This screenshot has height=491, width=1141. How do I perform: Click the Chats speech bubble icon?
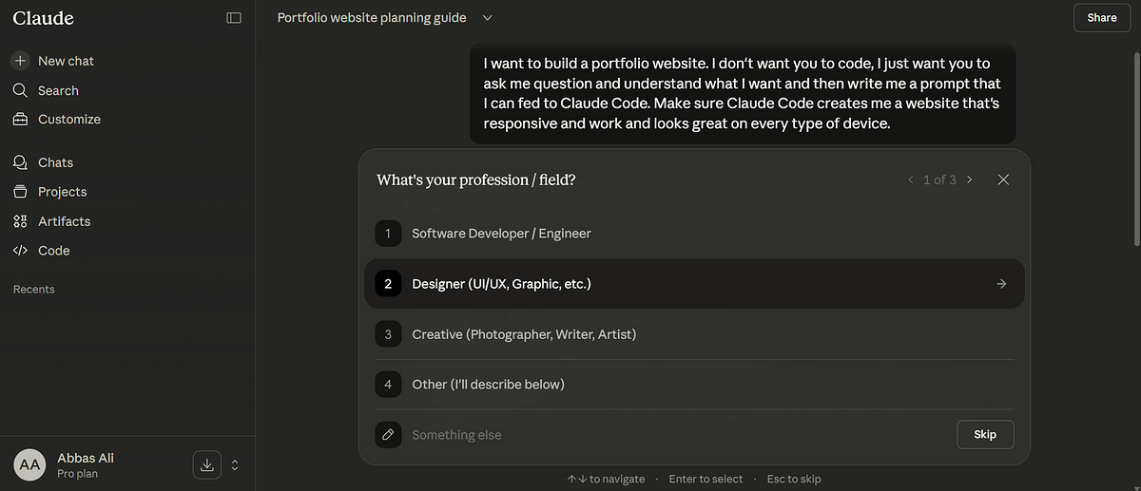click(20, 162)
